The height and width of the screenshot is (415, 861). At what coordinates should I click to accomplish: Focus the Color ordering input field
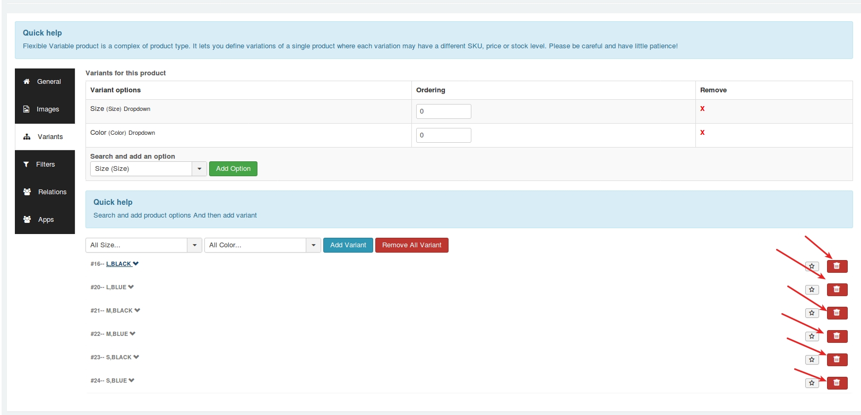[x=444, y=135]
